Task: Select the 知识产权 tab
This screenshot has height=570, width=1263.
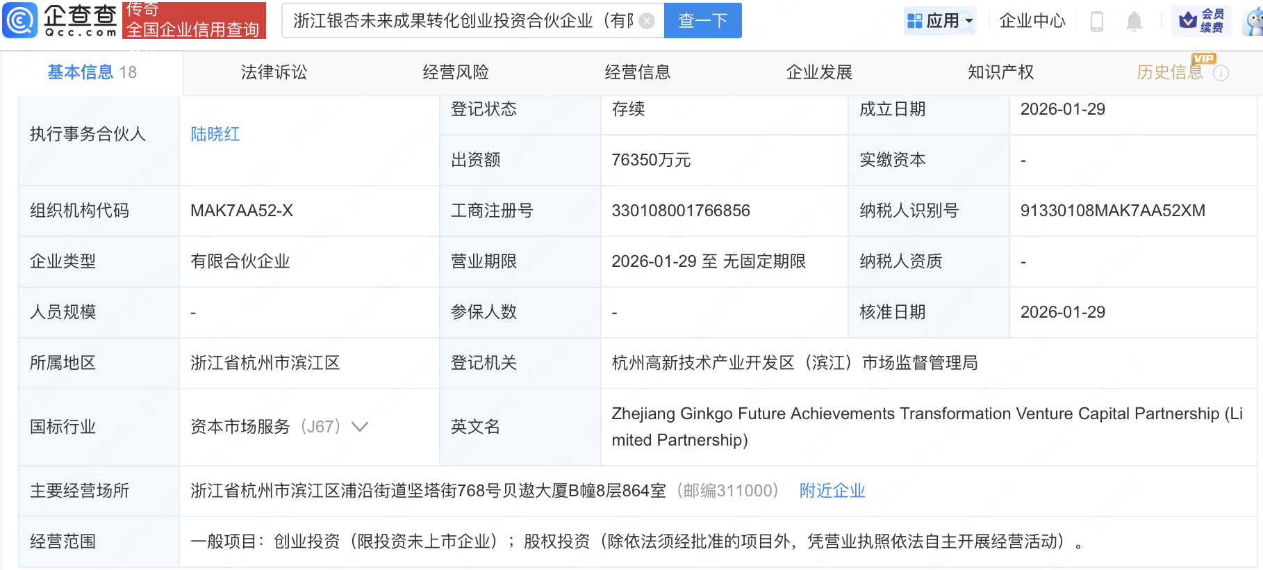Action: point(1000,72)
